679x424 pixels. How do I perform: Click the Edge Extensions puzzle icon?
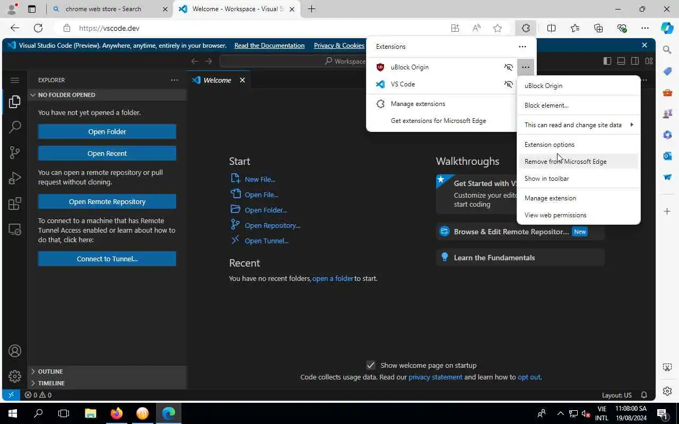tap(526, 28)
